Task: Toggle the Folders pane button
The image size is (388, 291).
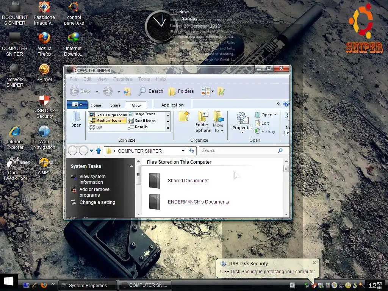Action: pos(181,91)
